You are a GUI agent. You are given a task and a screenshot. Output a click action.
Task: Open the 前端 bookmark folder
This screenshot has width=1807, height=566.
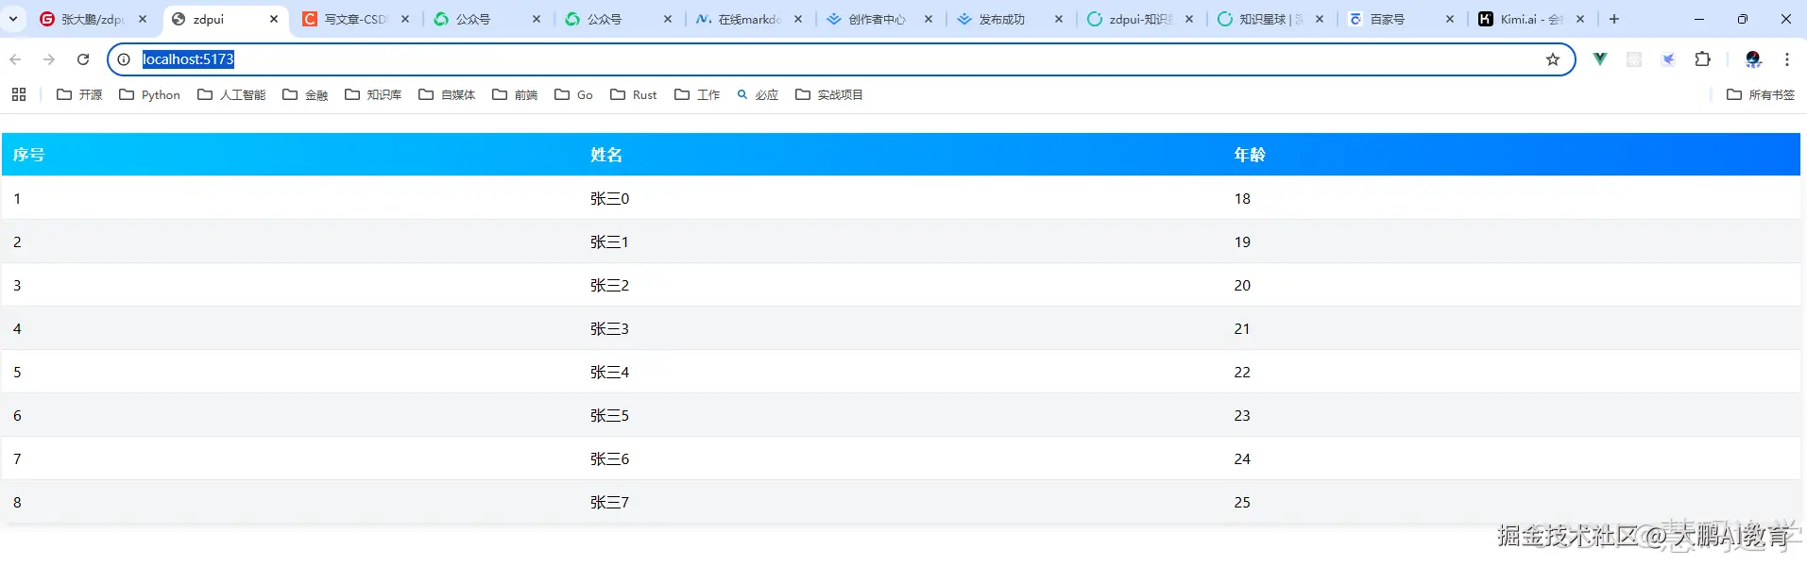click(x=515, y=94)
